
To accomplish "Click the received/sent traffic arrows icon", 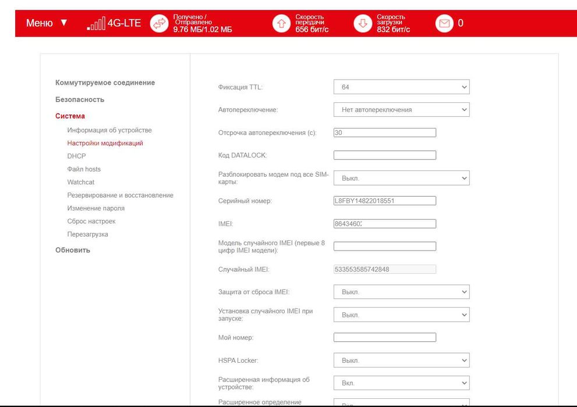I will coord(159,23).
